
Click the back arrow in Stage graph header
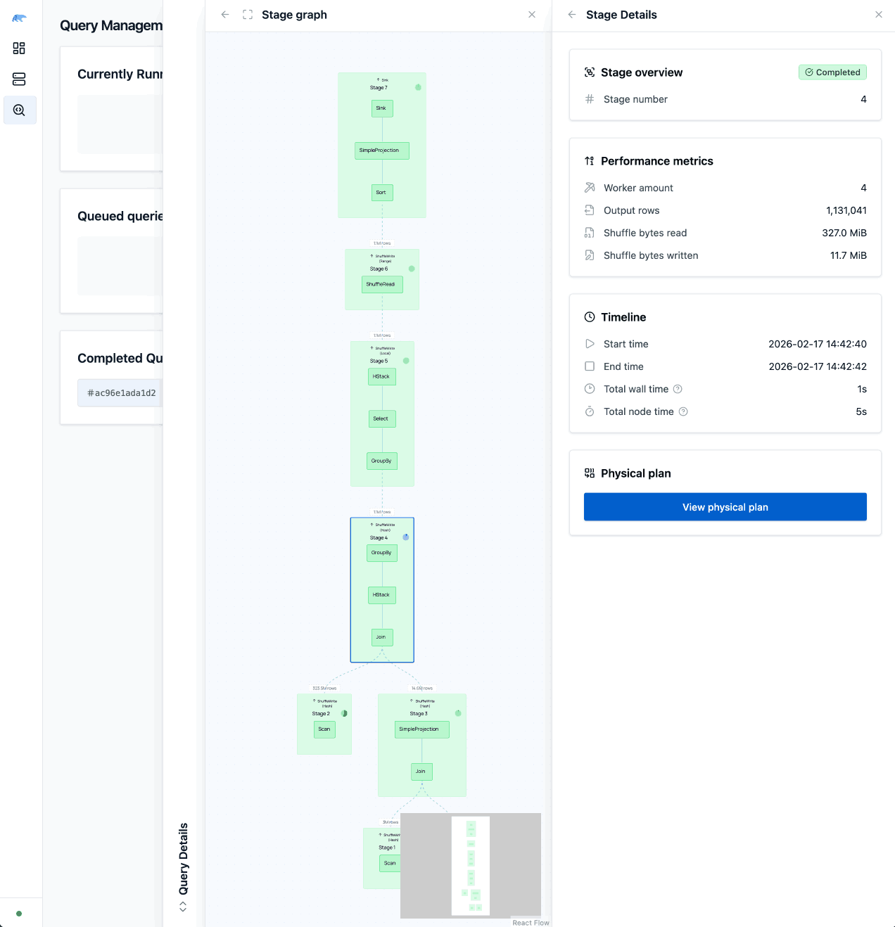pyautogui.click(x=224, y=14)
